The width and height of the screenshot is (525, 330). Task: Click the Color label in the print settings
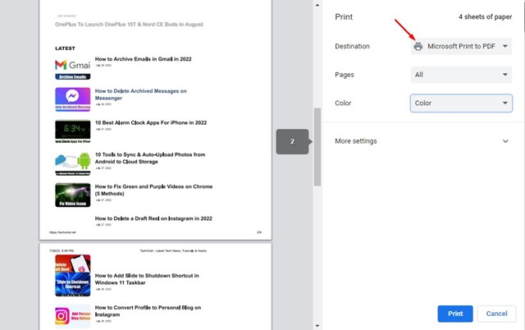click(343, 103)
